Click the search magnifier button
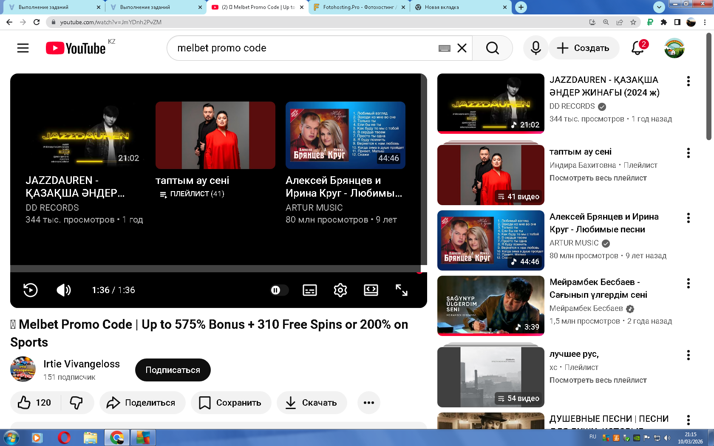 (x=492, y=48)
